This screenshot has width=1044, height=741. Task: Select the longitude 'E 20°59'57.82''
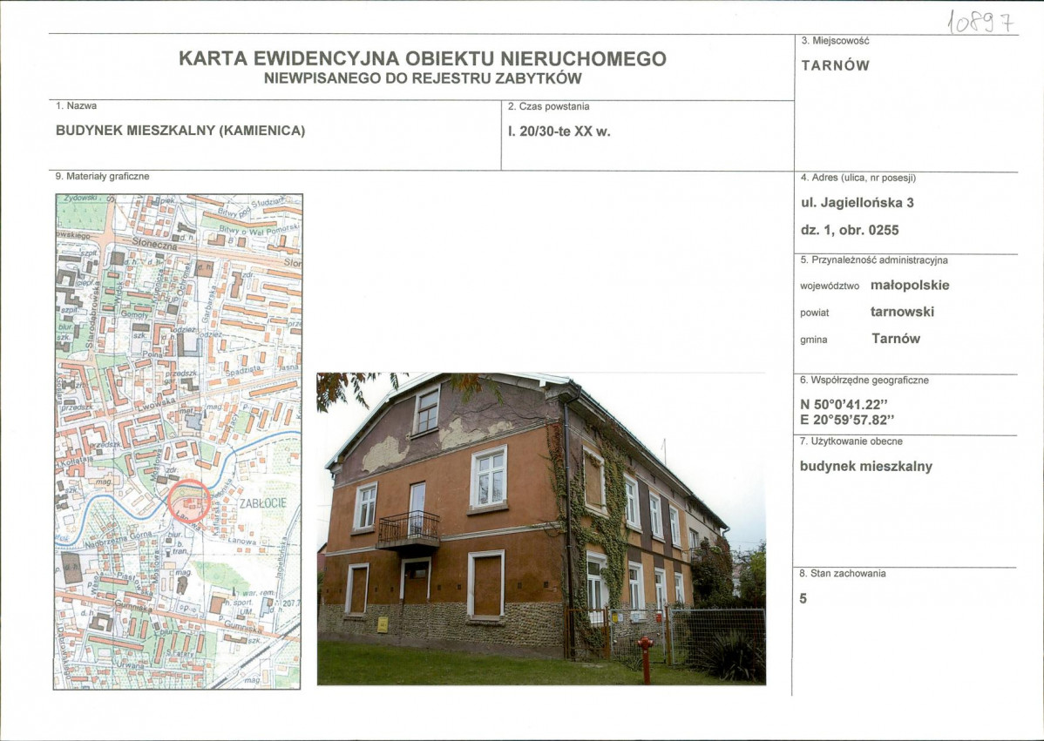(848, 420)
